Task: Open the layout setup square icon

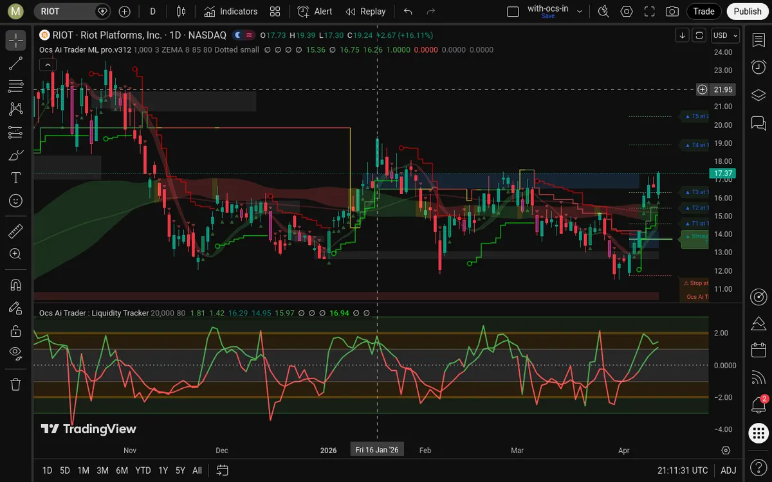Action: (513, 11)
